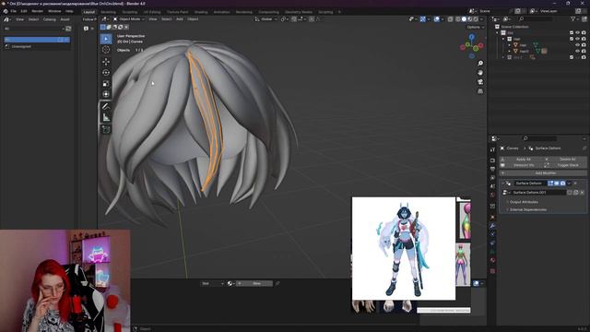Screen dimensions: 590x332
Task: Select the Move tool
Action: [x=106, y=62]
